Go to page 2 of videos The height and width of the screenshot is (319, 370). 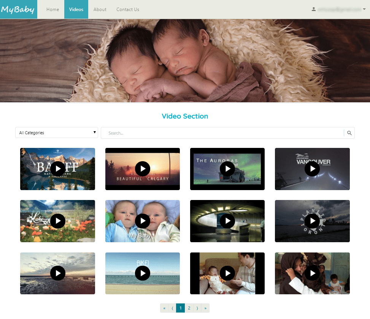point(189,308)
